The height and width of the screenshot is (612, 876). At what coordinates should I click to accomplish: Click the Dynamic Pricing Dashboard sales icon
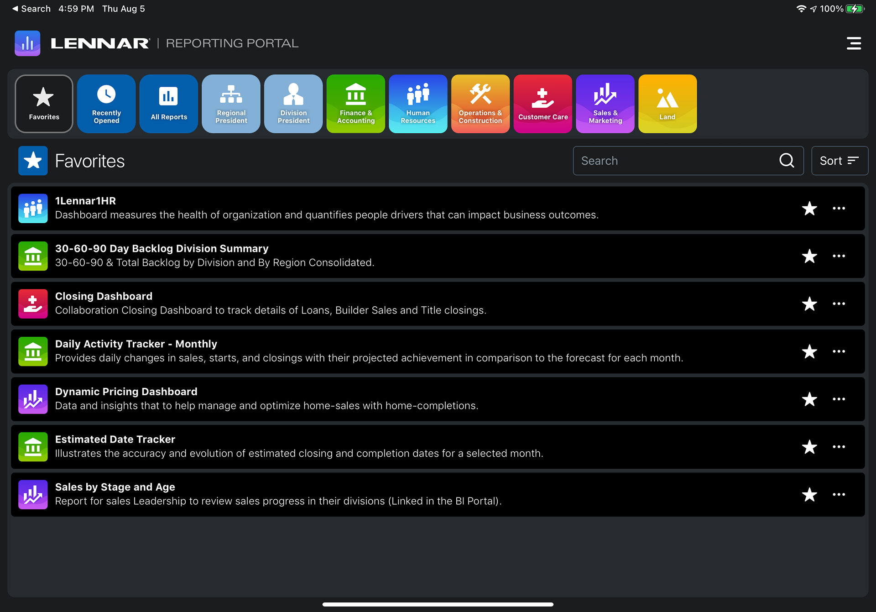tap(33, 399)
